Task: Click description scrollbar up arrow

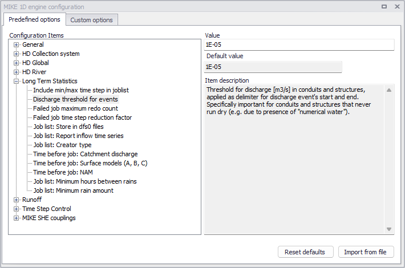Action: (x=389, y=90)
